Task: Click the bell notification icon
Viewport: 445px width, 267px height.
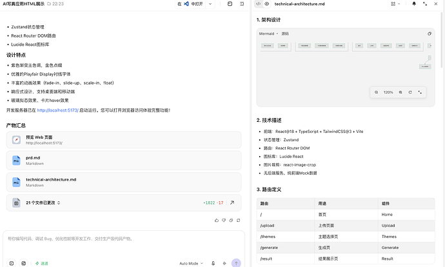Action: pos(414,4)
